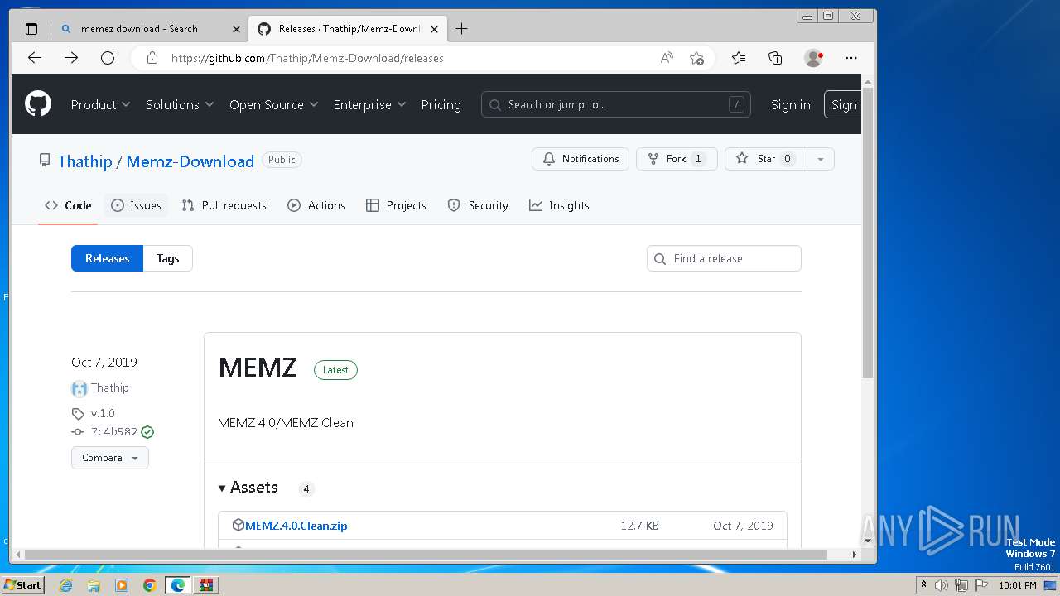Open the Star lists dropdown arrow
This screenshot has height=596, width=1060.
820,159
